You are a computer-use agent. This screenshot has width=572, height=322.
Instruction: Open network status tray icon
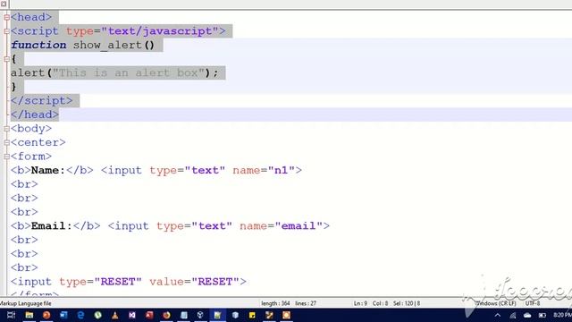(x=513, y=315)
